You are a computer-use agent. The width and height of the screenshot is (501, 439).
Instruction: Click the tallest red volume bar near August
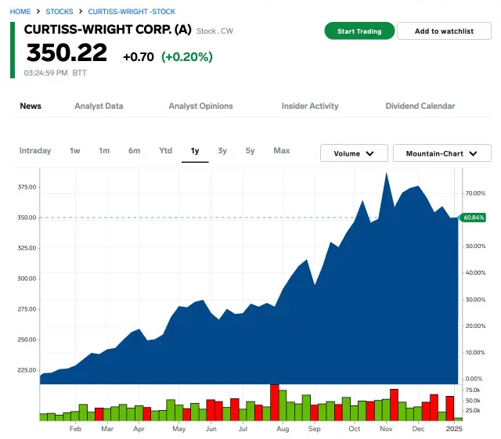click(x=275, y=402)
